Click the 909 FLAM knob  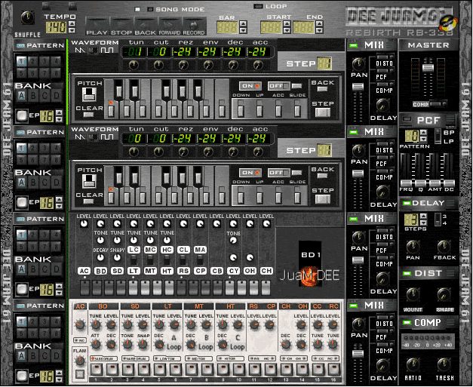(x=80, y=360)
